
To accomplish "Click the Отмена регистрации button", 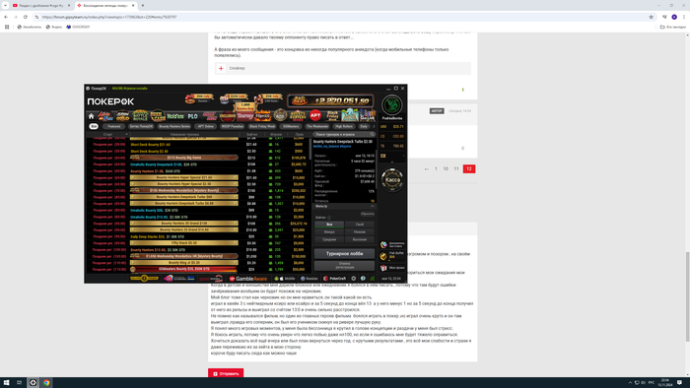I will click(345, 266).
